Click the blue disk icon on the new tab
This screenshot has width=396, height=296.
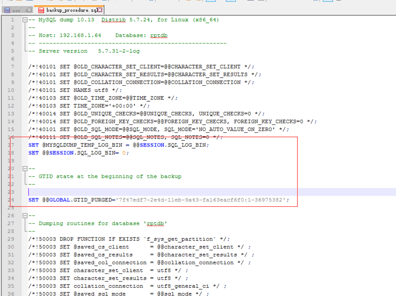coord(7,10)
